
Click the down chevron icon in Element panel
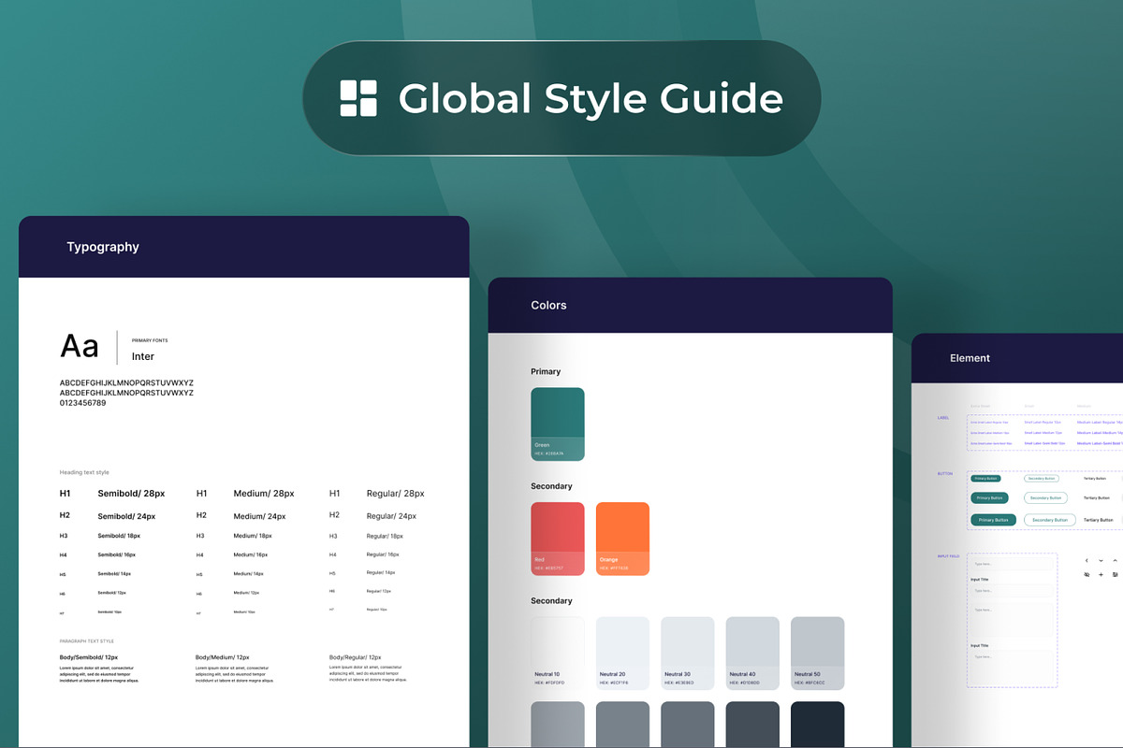click(x=1101, y=560)
